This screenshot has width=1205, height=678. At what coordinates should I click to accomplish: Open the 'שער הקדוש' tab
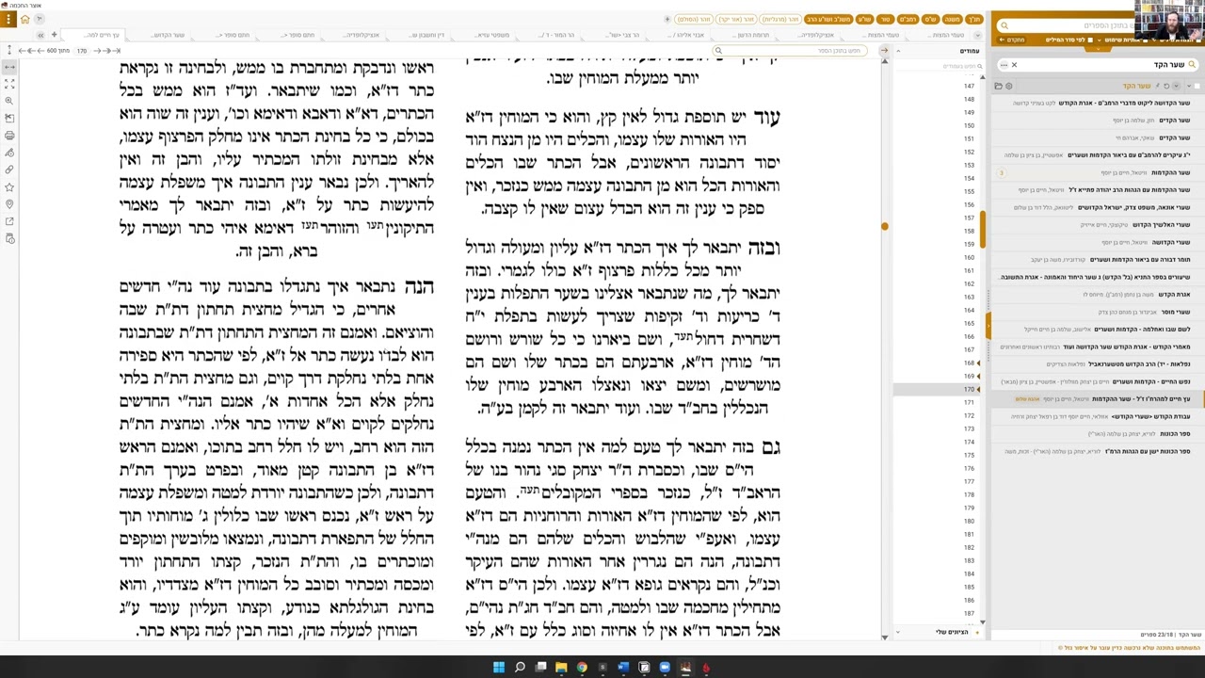(168, 35)
